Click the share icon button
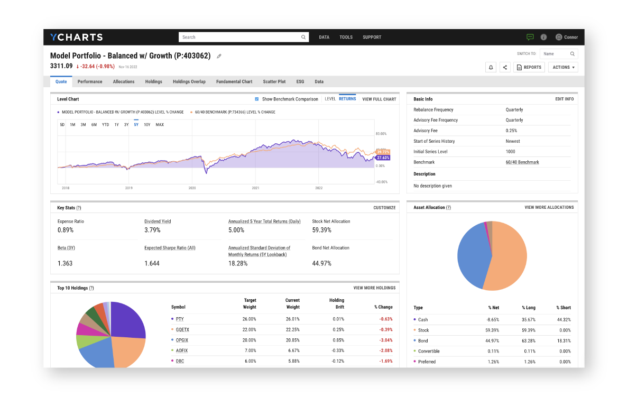This screenshot has width=628, height=397. 505,67
